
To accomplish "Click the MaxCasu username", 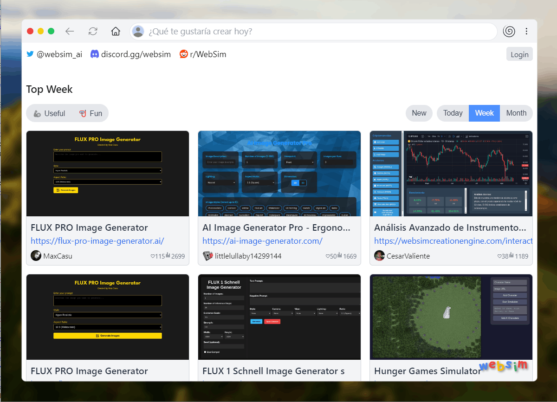I will click(58, 256).
